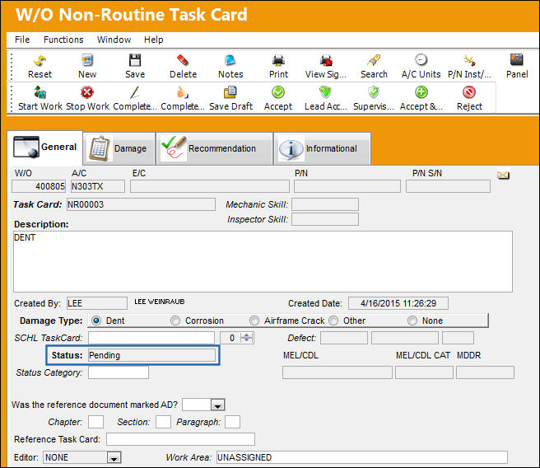Select the Other damage type
The height and width of the screenshot is (468, 540).
333,321
